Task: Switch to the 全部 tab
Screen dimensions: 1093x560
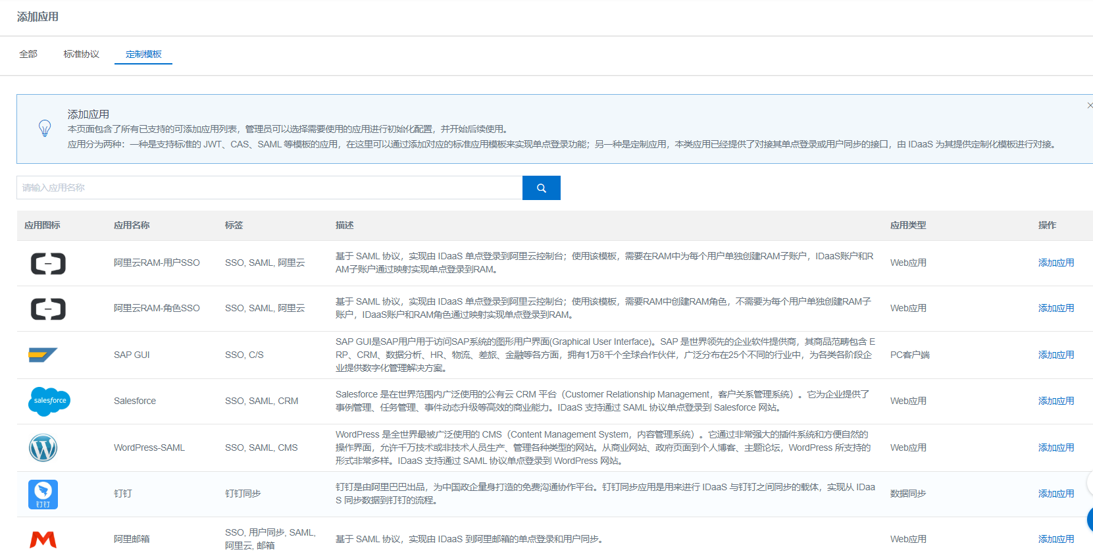Action: click(28, 54)
